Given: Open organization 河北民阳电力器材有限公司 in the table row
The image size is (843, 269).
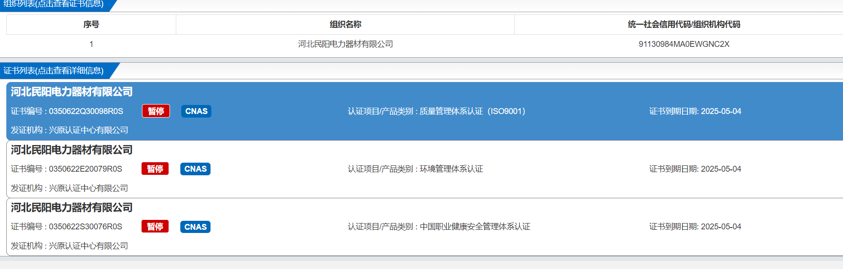Looking at the screenshot, I should click(x=345, y=44).
